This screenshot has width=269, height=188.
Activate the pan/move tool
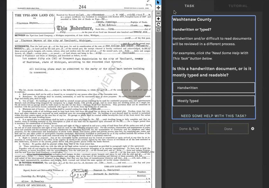[158, 8]
